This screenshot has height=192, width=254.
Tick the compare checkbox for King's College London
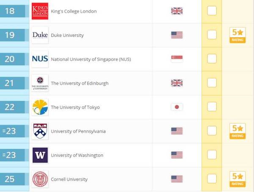point(212,11)
